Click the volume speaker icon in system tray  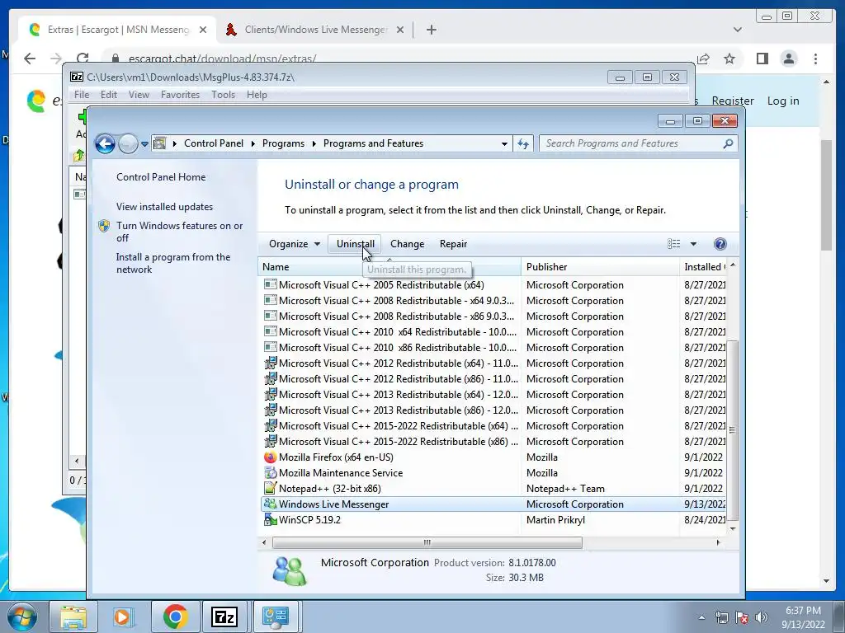coord(762,617)
